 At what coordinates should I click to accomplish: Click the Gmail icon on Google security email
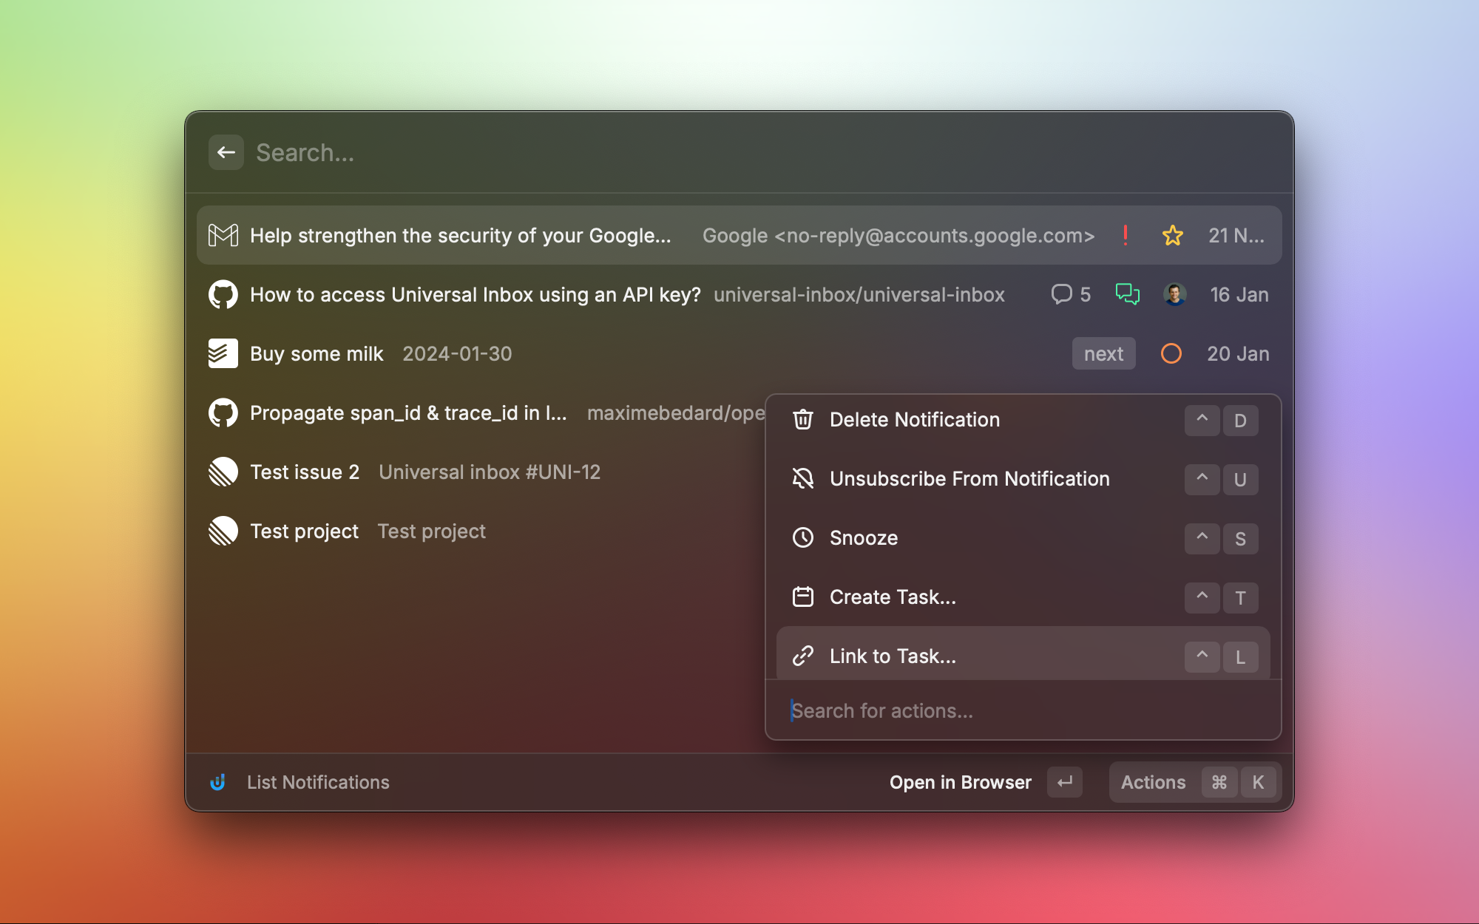tap(223, 235)
